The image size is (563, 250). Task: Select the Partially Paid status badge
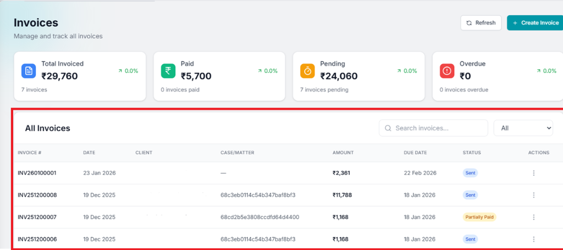click(479, 217)
